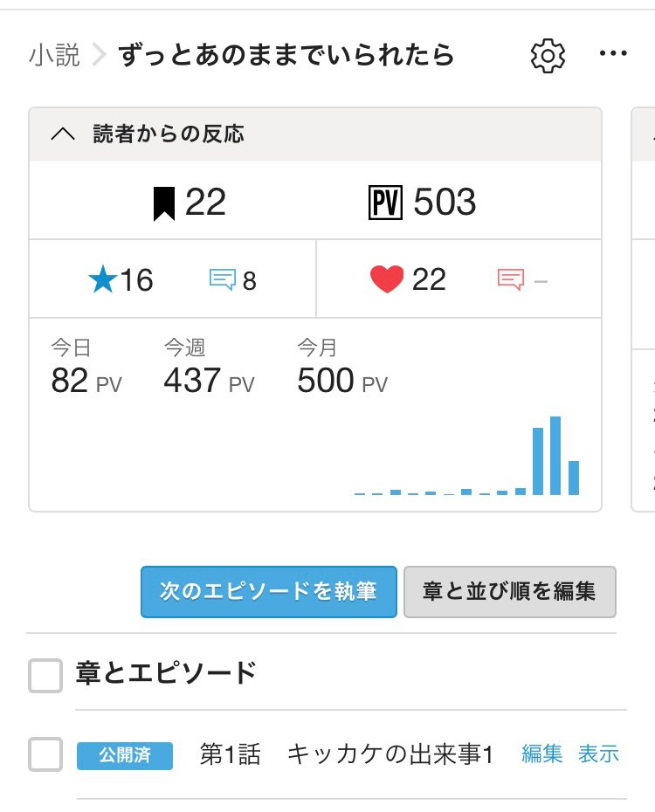655x812 pixels.
Task: Click 表示 link for 第1話
Action: pyautogui.click(x=598, y=754)
